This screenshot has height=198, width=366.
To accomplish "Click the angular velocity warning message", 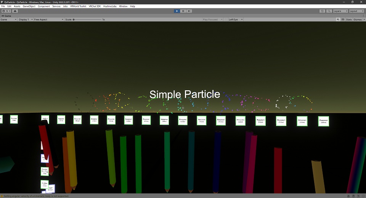I will click(36, 196).
